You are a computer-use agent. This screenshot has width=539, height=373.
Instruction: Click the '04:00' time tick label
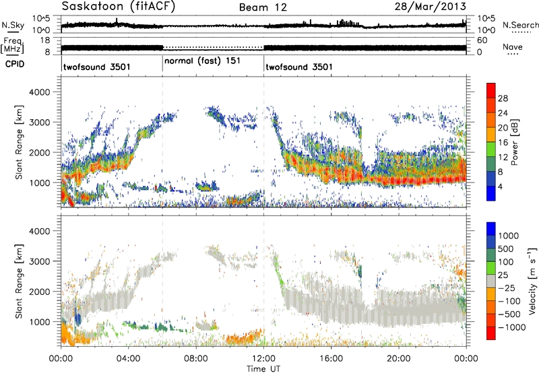coord(129,359)
